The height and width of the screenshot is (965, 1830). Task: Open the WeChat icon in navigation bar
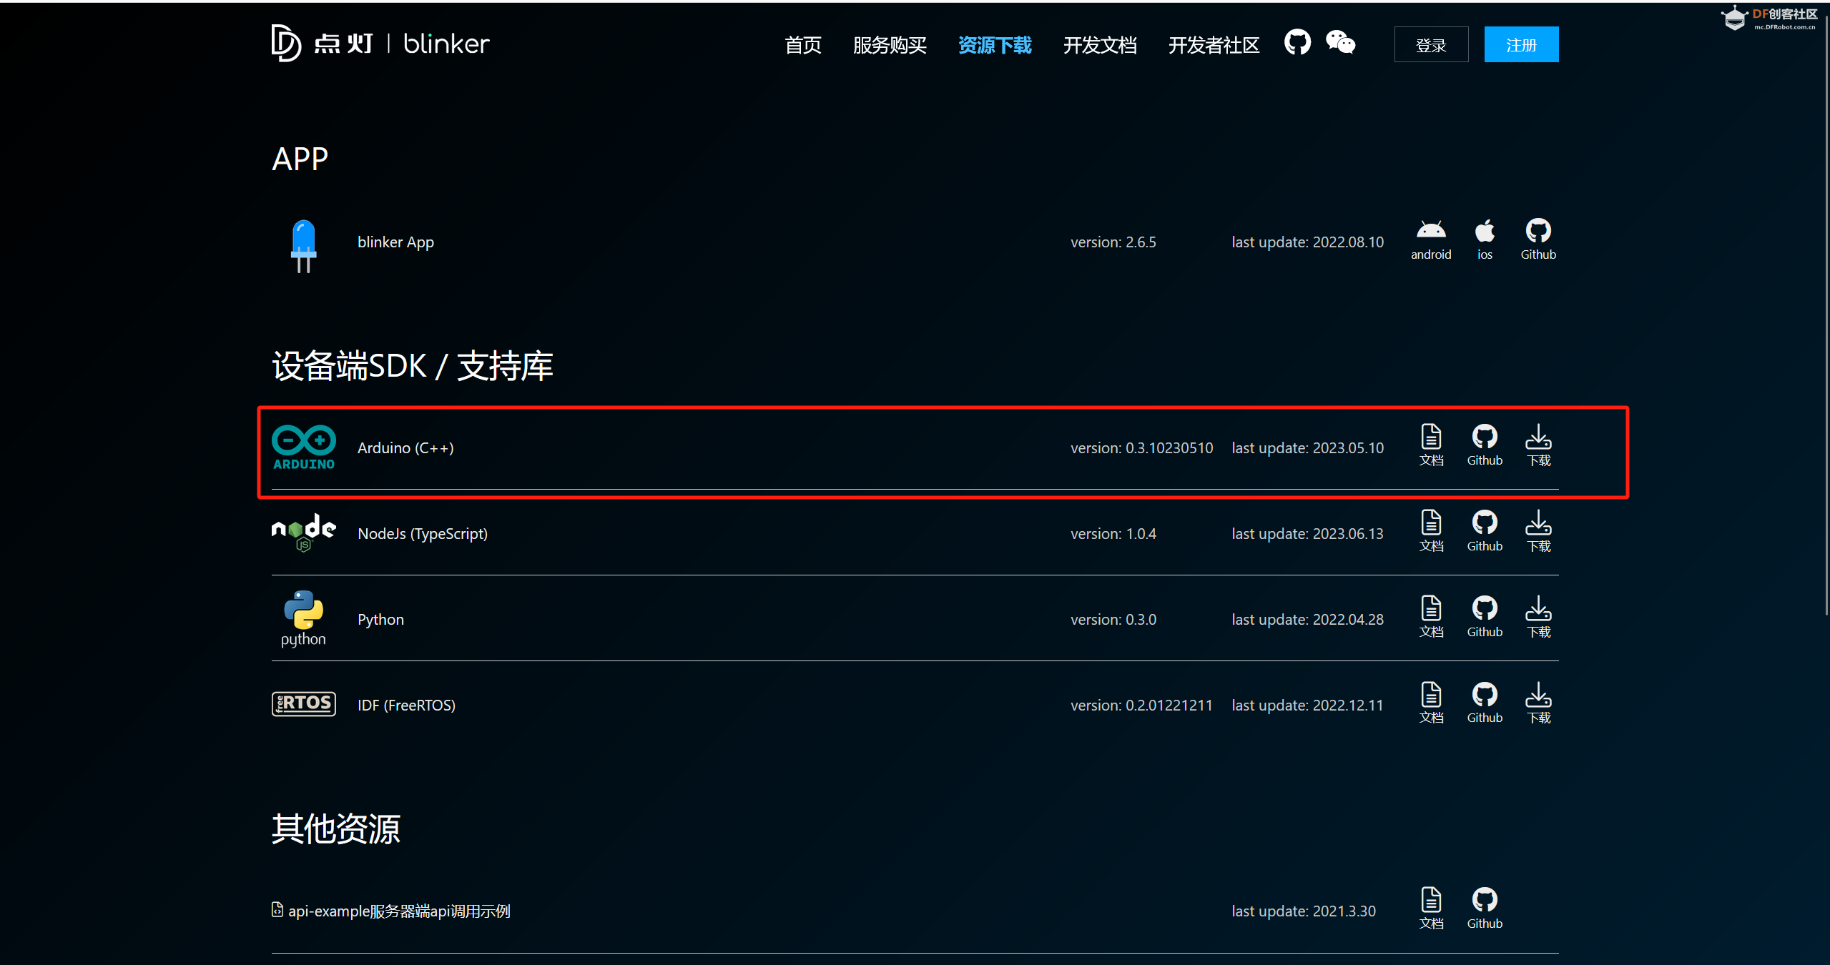point(1340,43)
